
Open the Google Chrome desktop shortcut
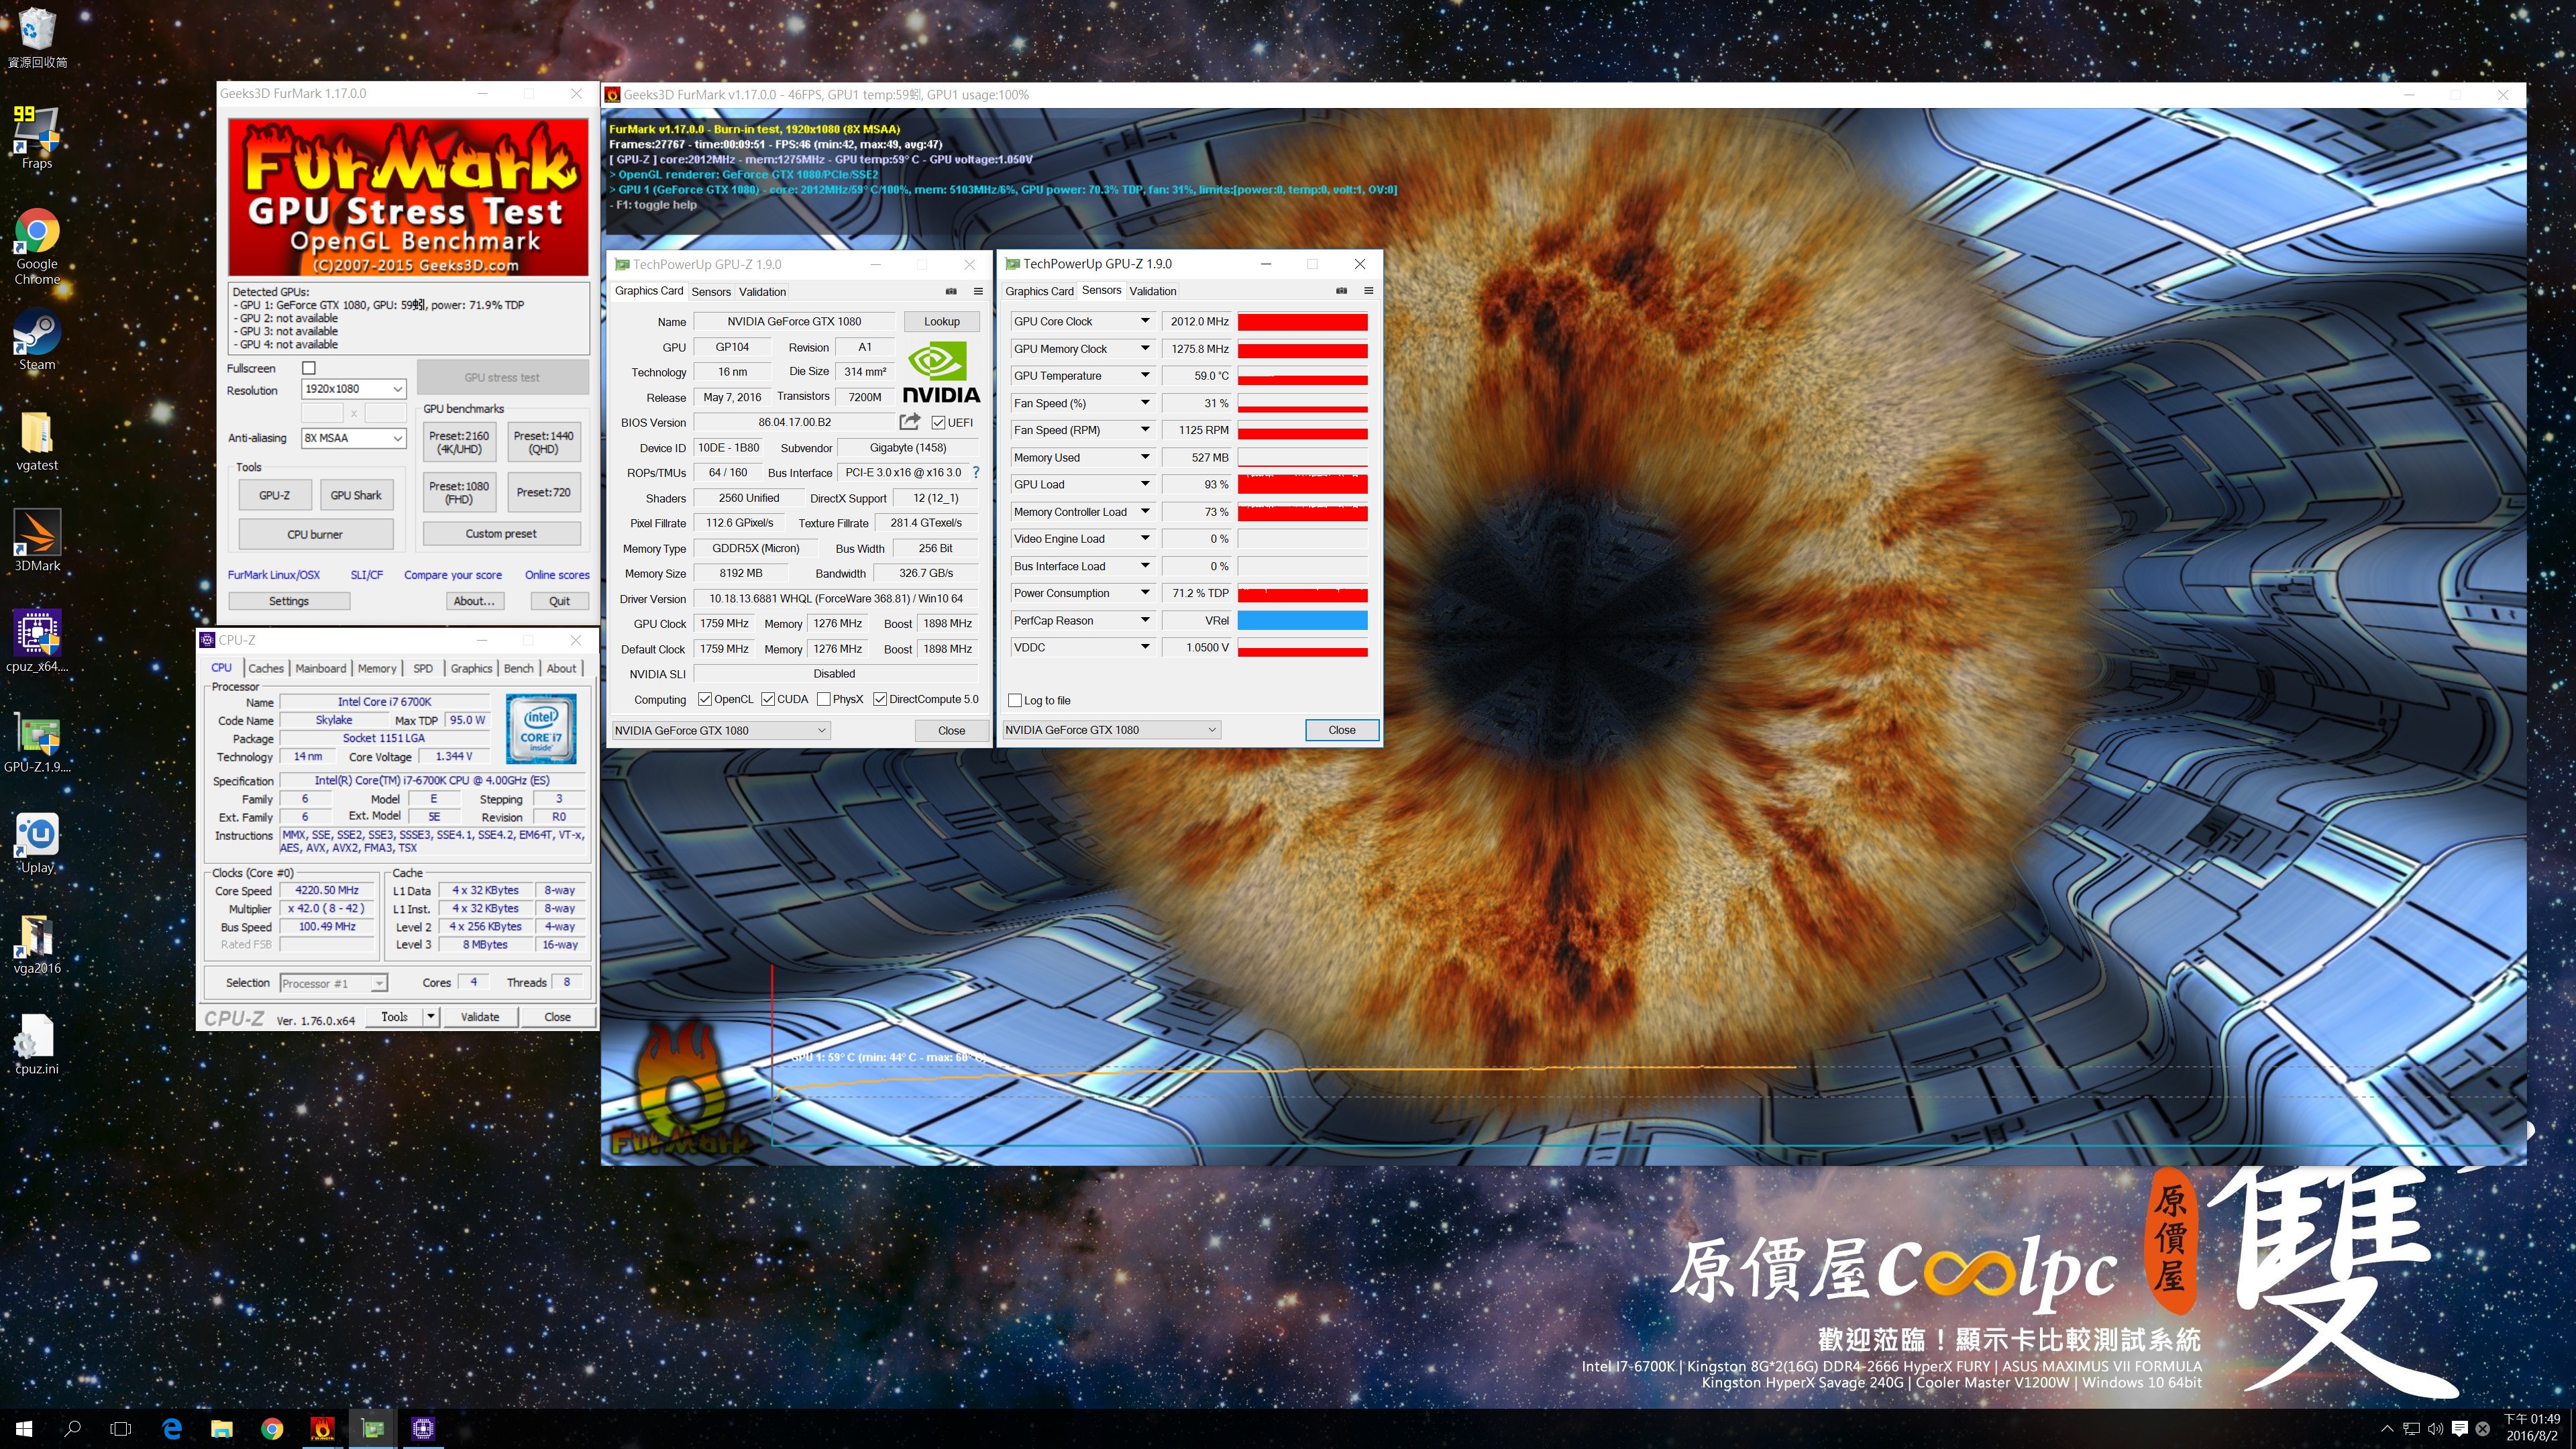click(x=37, y=246)
